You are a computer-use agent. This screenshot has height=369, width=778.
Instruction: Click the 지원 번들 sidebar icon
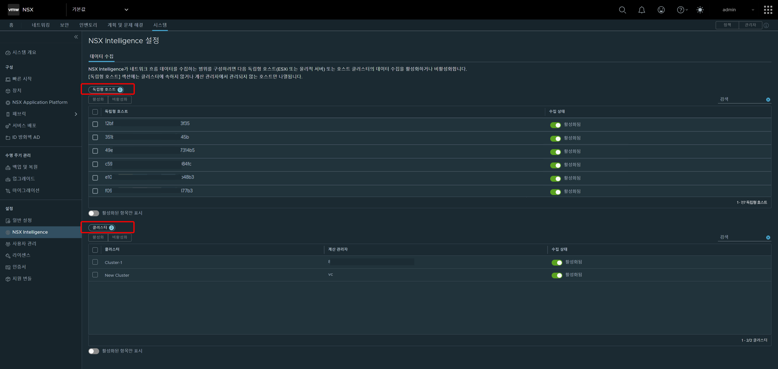8,279
